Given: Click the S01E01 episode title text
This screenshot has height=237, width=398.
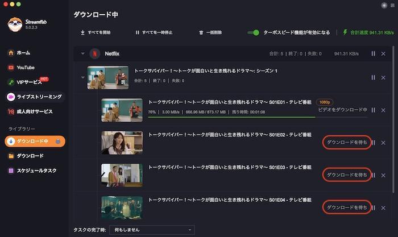Looking at the screenshot, I should pyautogui.click(x=230, y=102).
